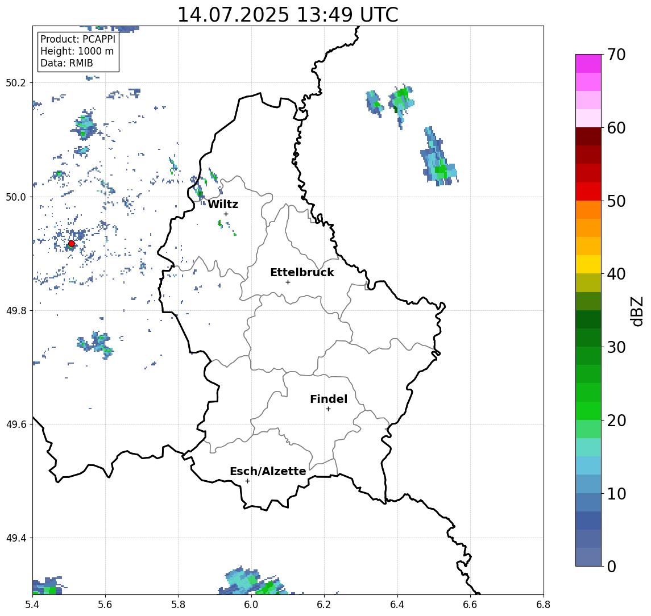Click the longitude tick label 6.4
Image resolution: width=651 pixels, height=616 pixels.
click(x=397, y=605)
